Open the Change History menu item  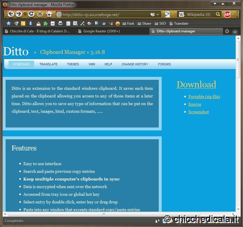135,64
